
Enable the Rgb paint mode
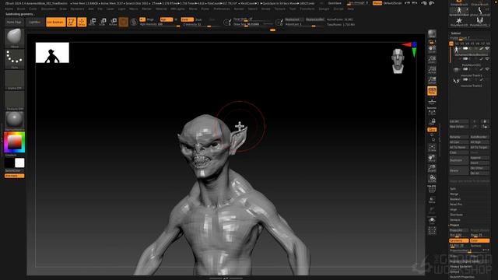(166, 19)
